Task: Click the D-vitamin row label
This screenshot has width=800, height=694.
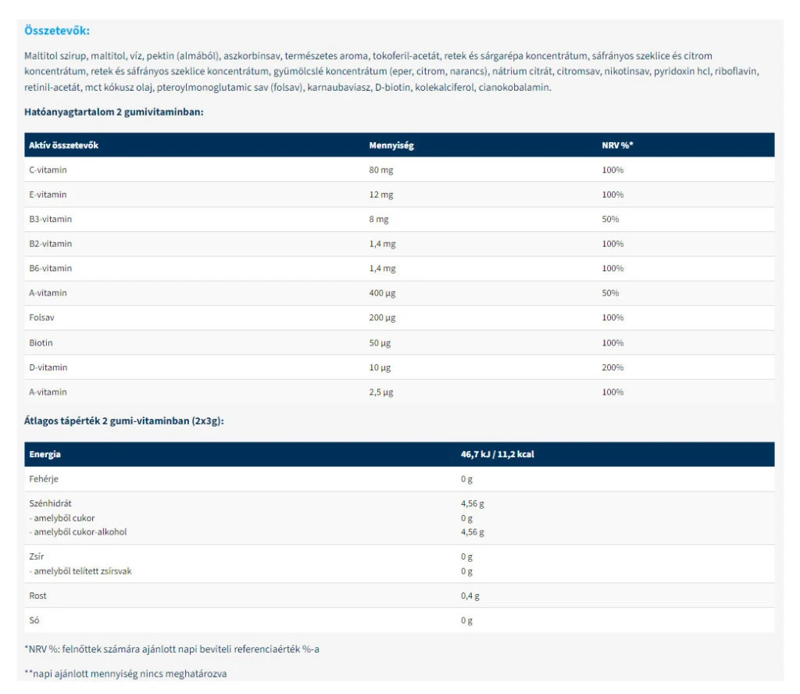Action: (48, 367)
